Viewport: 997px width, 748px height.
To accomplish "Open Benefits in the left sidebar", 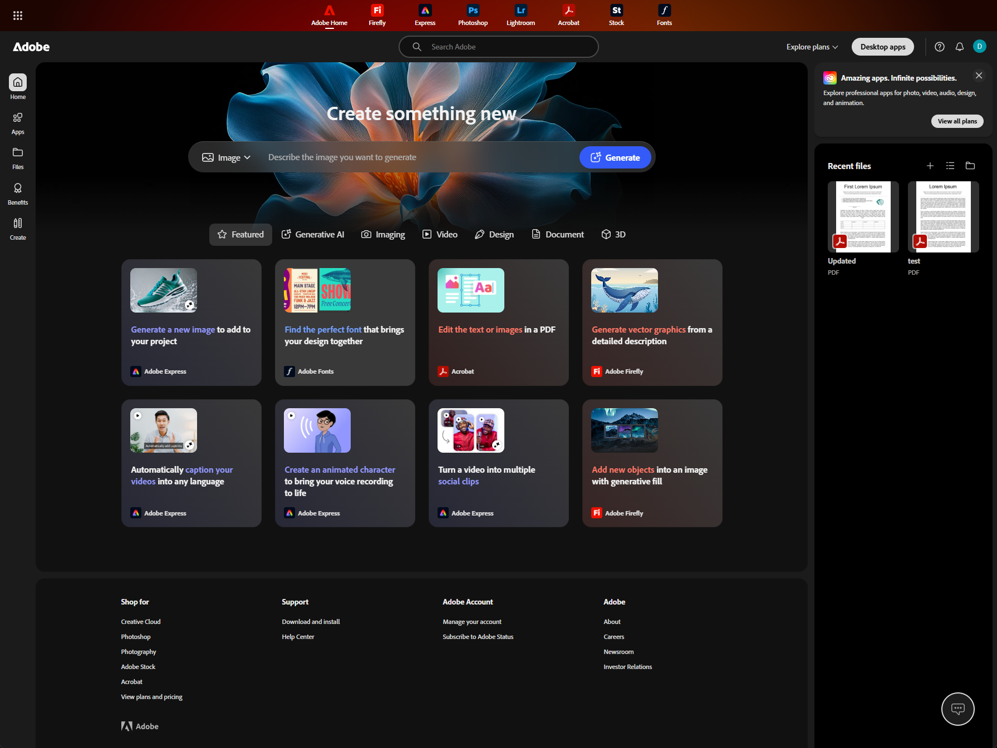I will coord(18,194).
